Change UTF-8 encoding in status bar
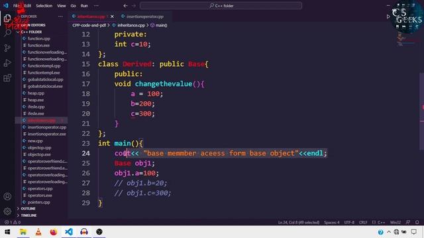This screenshot has height=238, width=424. click(349, 222)
